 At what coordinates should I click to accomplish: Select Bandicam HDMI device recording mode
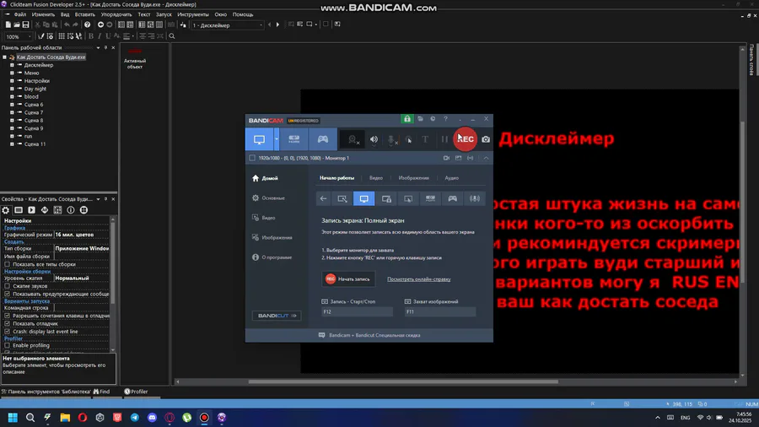(x=293, y=139)
